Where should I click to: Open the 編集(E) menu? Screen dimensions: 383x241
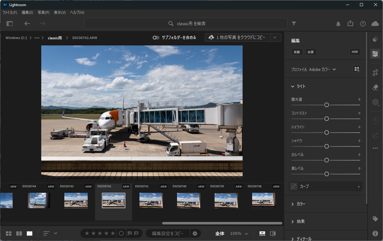[x=27, y=13]
